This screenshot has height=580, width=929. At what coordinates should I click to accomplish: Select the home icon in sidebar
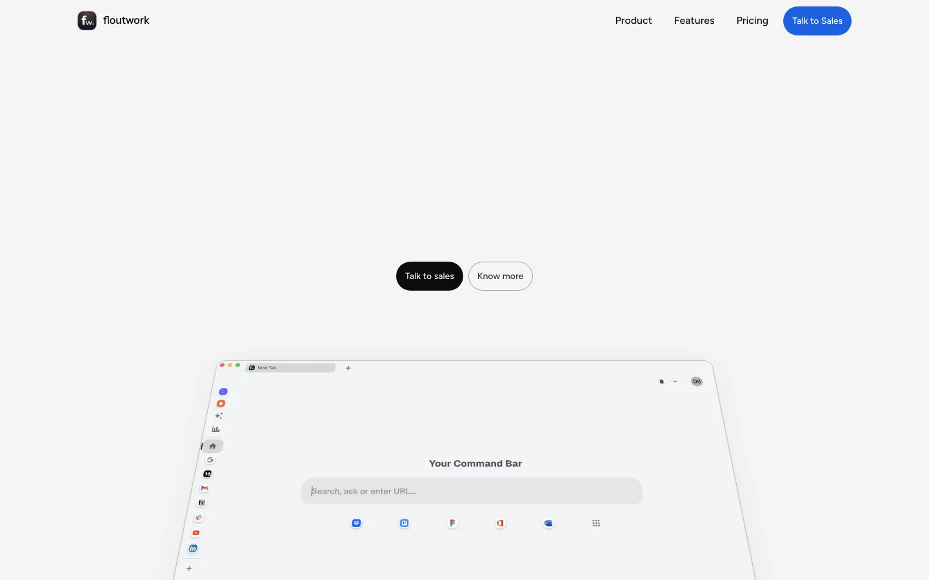[213, 446]
